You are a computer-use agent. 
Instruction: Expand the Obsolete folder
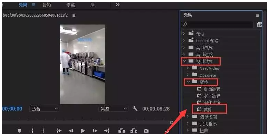[x=188, y=75]
